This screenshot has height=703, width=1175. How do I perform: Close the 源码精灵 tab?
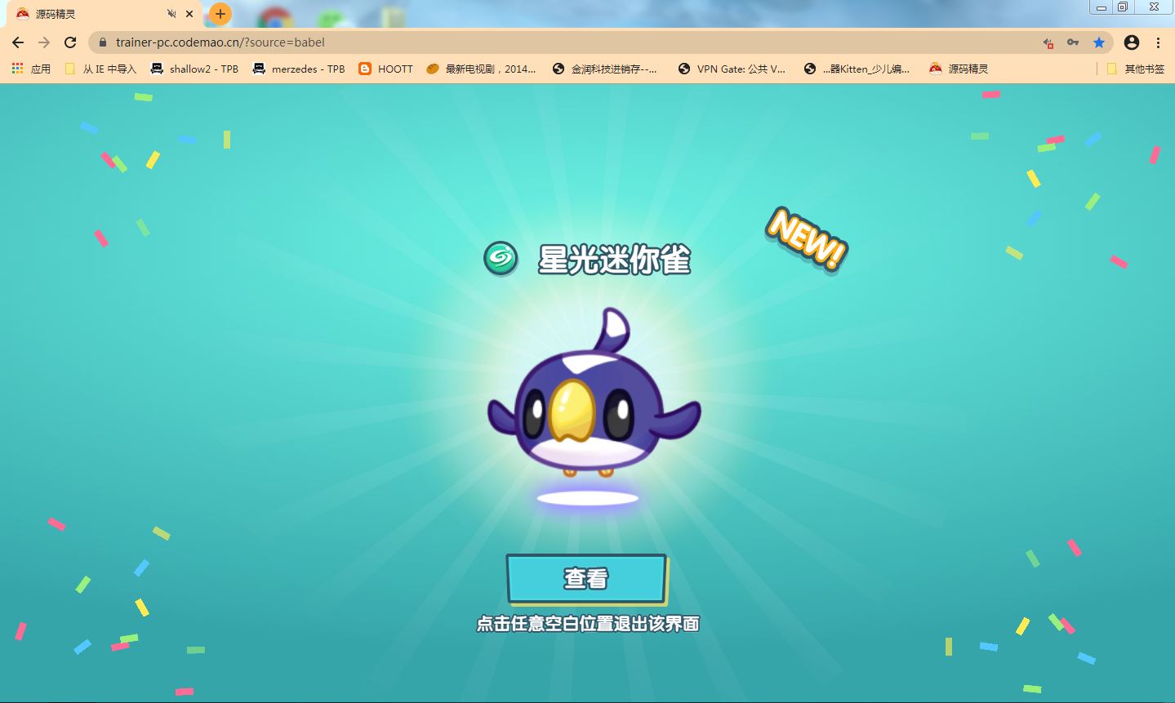pos(189,14)
